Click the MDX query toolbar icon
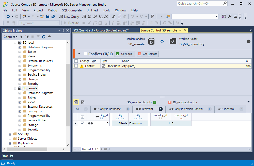The height and width of the screenshot is (166, 254). 89,16
